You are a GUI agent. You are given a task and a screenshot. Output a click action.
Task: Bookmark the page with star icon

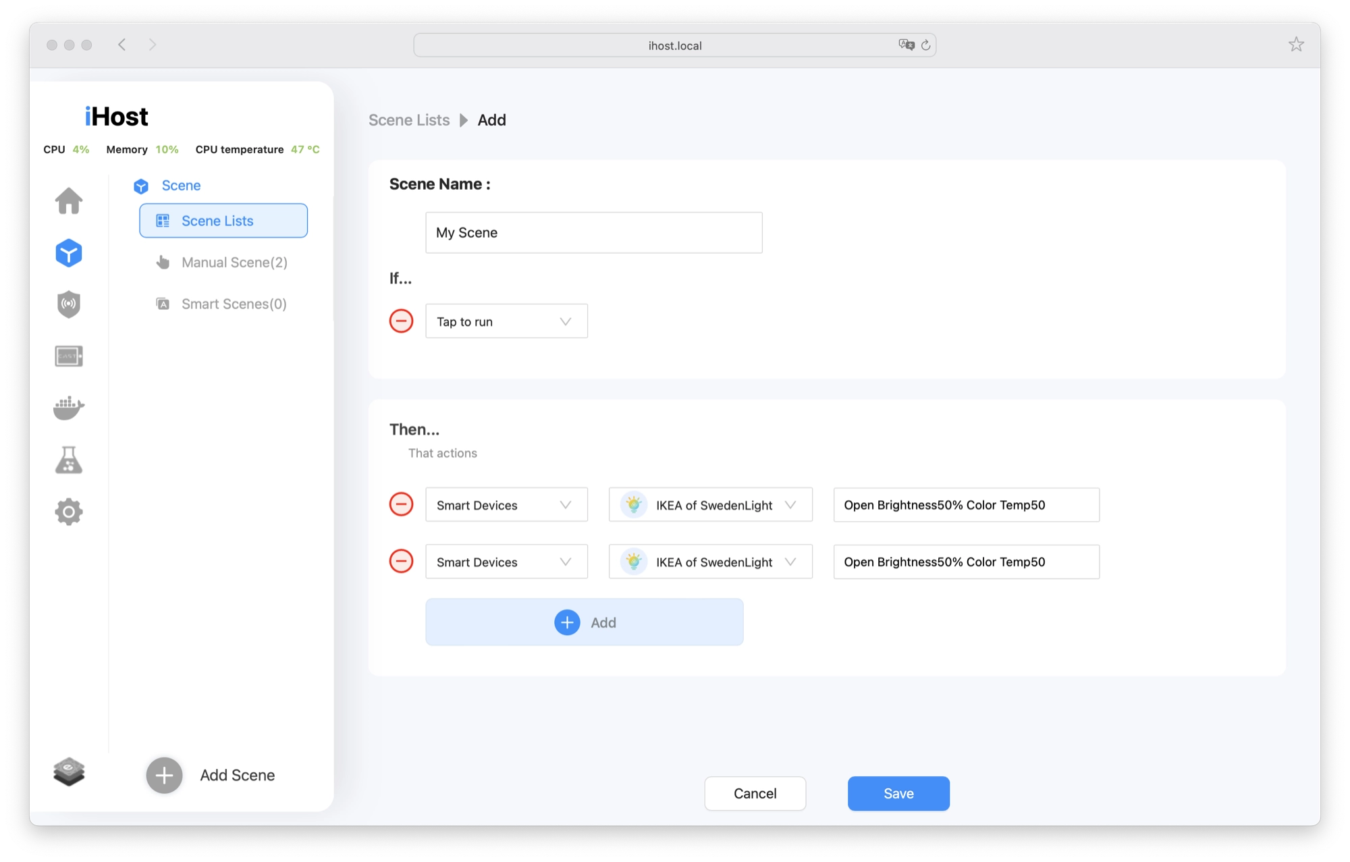click(1296, 45)
